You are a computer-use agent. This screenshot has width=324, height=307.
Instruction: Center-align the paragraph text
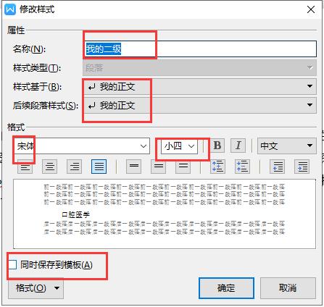pyautogui.click(x=50, y=167)
